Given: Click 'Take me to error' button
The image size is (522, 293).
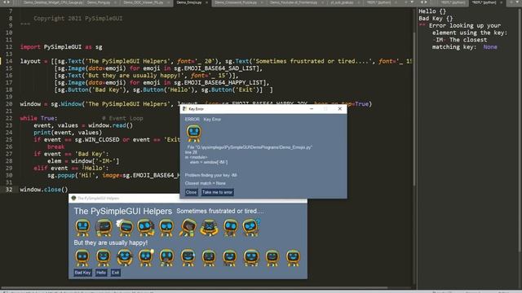Looking at the screenshot, I should click(x=218, y=192).
